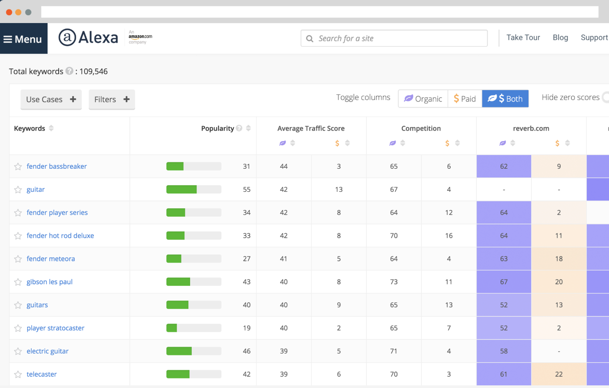
Task: Open the Support page
Action: click(594, 37)
